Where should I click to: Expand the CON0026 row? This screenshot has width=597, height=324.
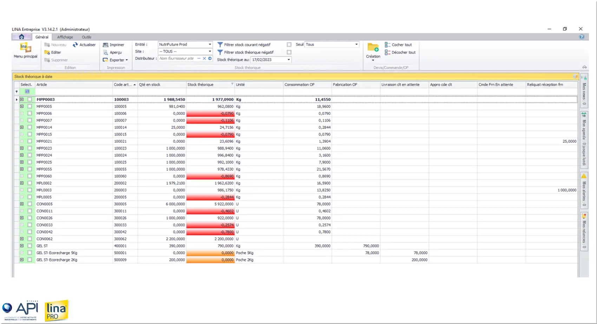coord(22,218)
